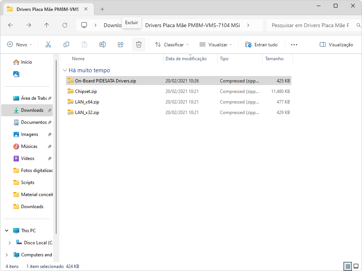Select LAN_x32.zip file name
The height and width of the screenshot is (271, 362).
click(x=87, y=113)
